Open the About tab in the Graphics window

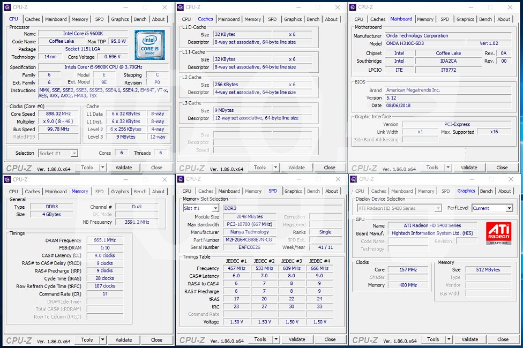click(504, 191)
